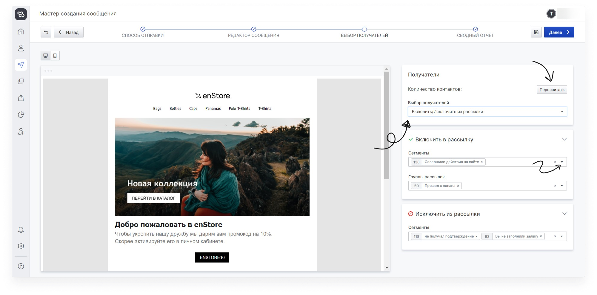Remove the "Вы не заполнили заявку" segment tag
The height and width of the screenshot is (295, 597).
(541, 236)
